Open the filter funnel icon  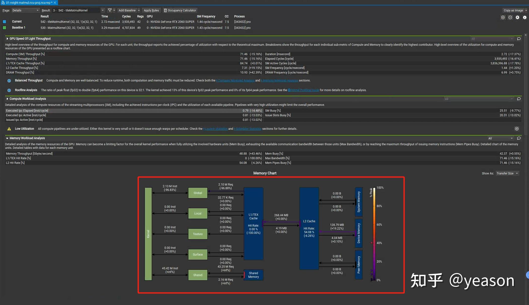pyautogui.click(x=110, y=10)
